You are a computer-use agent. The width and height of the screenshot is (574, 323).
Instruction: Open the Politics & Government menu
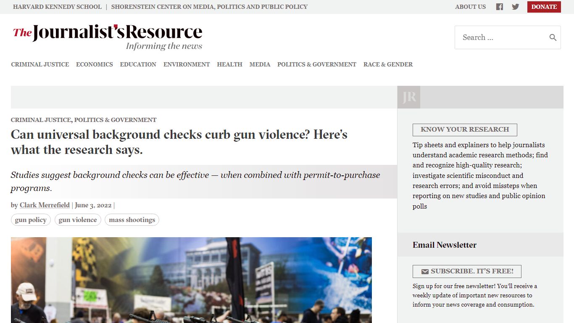tap(317, 64)
